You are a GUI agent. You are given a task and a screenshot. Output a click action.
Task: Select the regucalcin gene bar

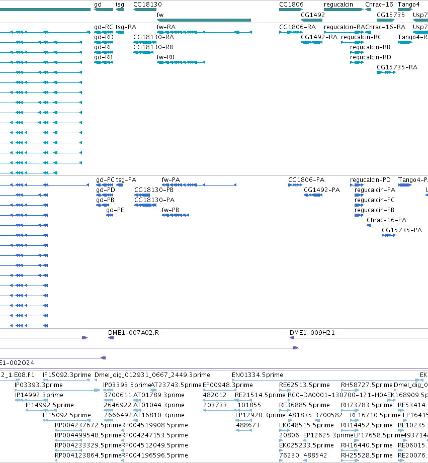(x=344, y=10)
